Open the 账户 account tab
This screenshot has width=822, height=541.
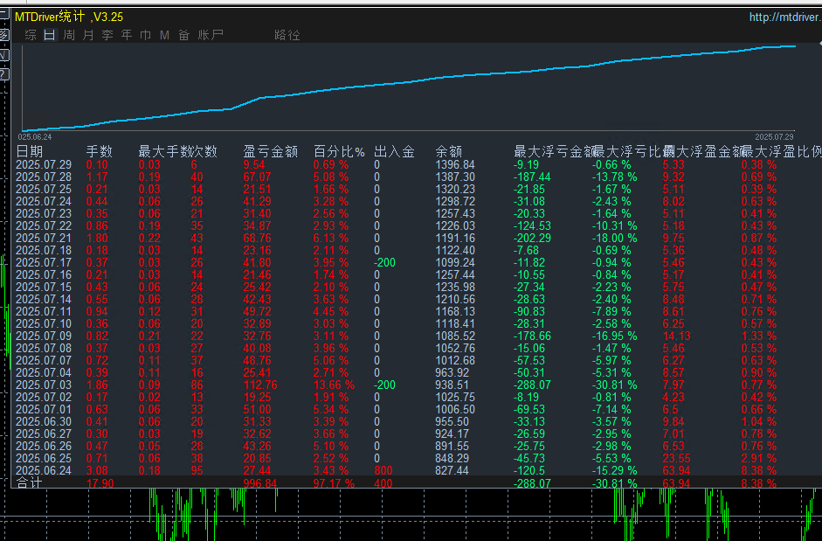(x=211, y=35)
